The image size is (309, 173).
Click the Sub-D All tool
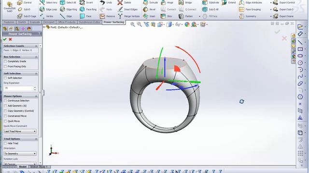point(211,10)
